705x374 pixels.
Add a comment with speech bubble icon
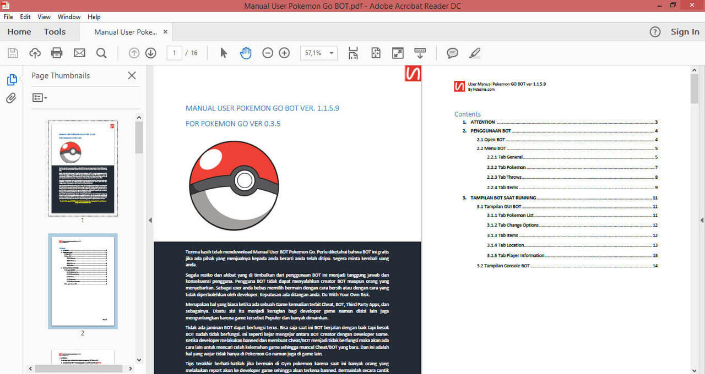coord(453,53)
